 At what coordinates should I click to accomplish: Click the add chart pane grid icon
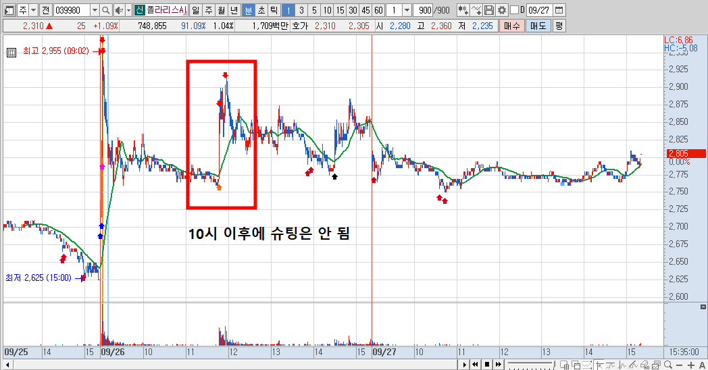564,365
